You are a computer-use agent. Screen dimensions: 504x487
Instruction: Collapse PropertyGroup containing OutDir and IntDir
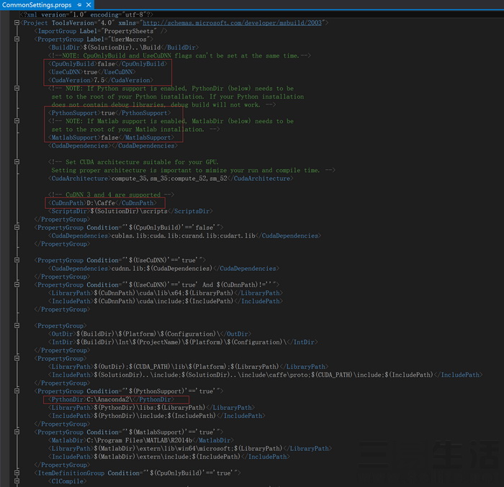tap(17, 326)
